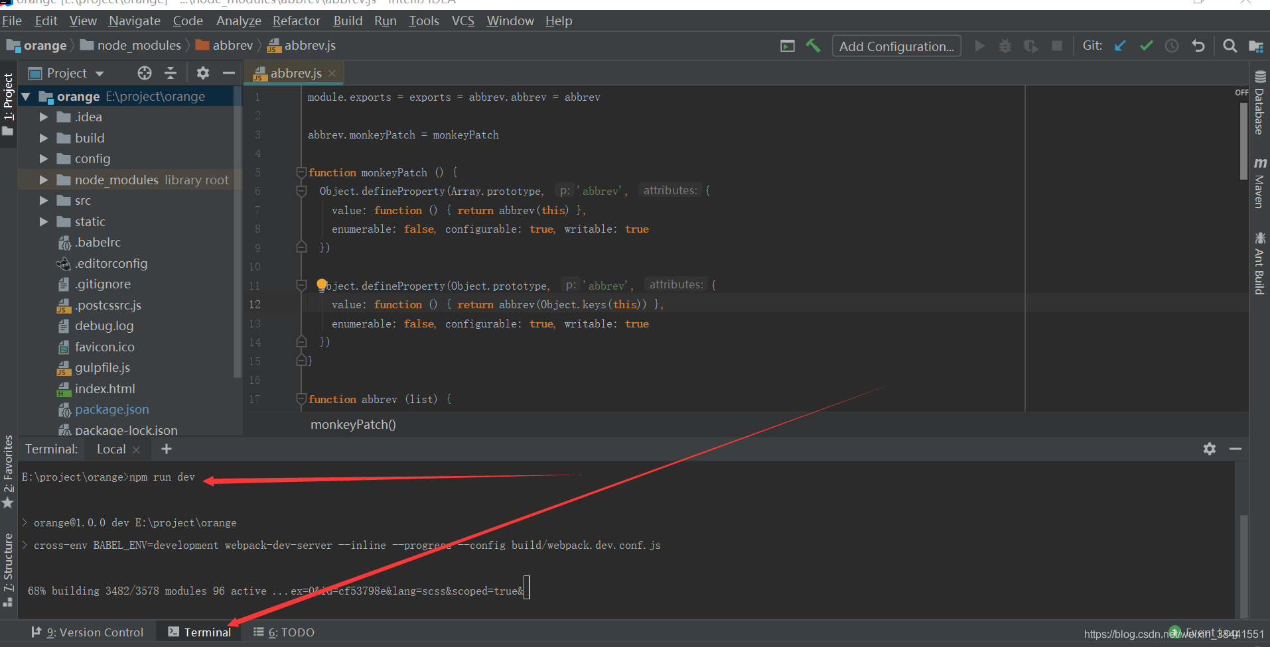Toggle the 2: Favorites tool window
Screen dimensions: 1270x647
coord(8,471)
